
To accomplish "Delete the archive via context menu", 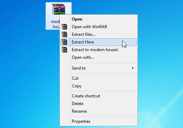I will [x=77, y=104].
